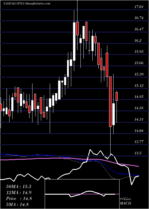Click the Price : 14.8 readout
The width and height of the screenshot is (149, 209).
coord(19,199)
